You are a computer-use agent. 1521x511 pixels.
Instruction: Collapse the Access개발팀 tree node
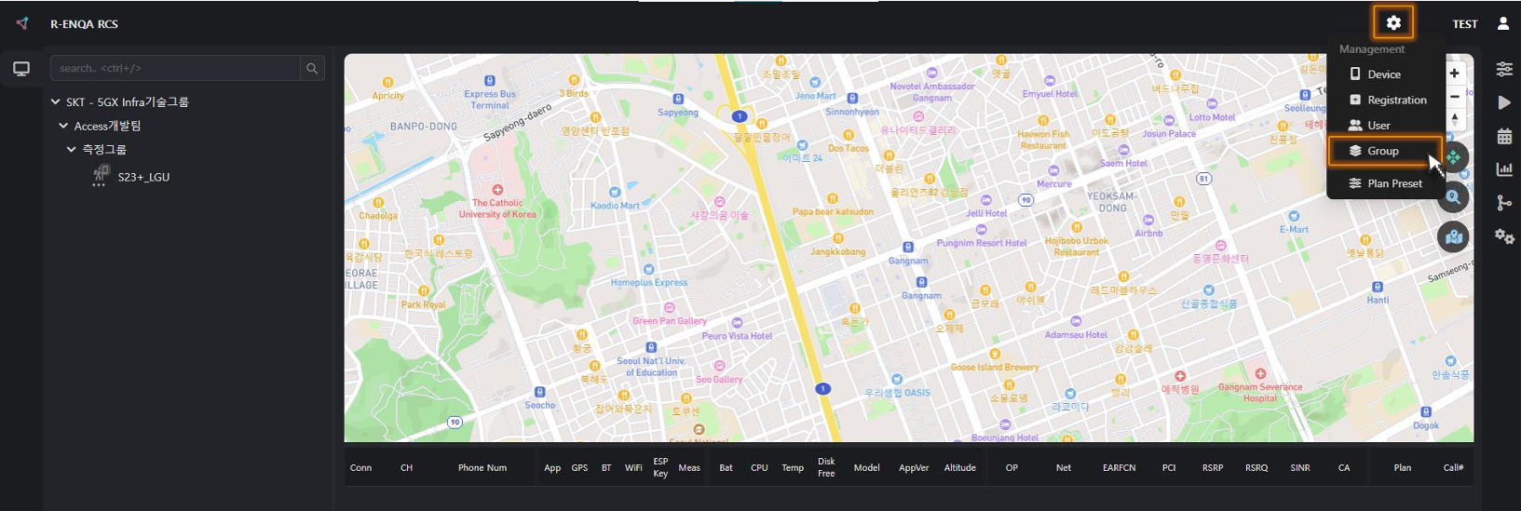(63, 126)
